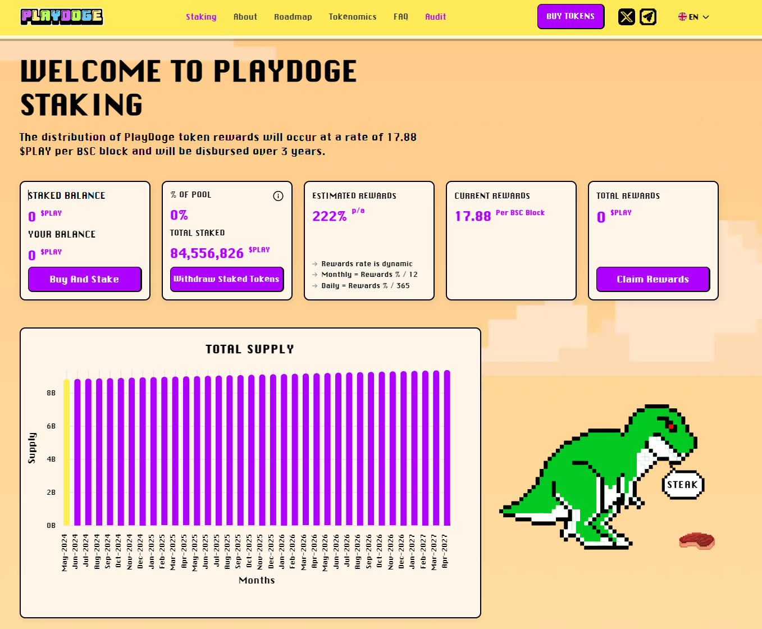This screenshot has width=762, height=629.
Task: Click the pixel steak image
Action: [x=697, y=541]
